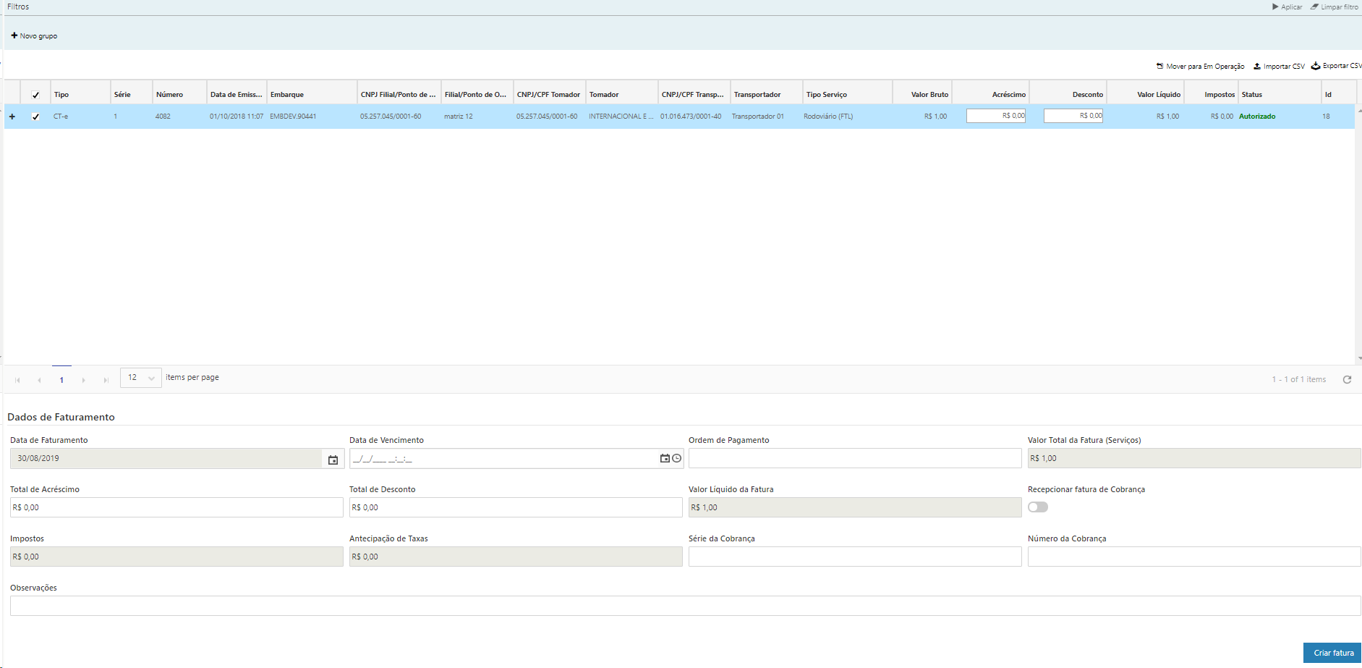Sort by the Valor Bruto column header
Viewport: 1362px width, 668px height.
click(929, 95)
